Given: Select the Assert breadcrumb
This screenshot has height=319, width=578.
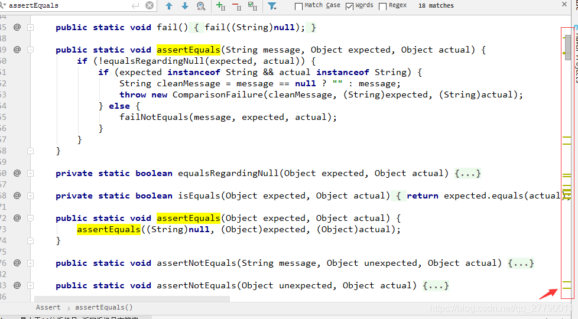Looking at the screenshot, I should click(x=48, y=307).
